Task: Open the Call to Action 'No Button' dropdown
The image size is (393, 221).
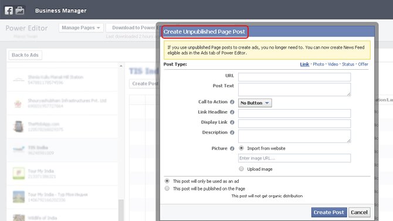Action: coord(255,103)
